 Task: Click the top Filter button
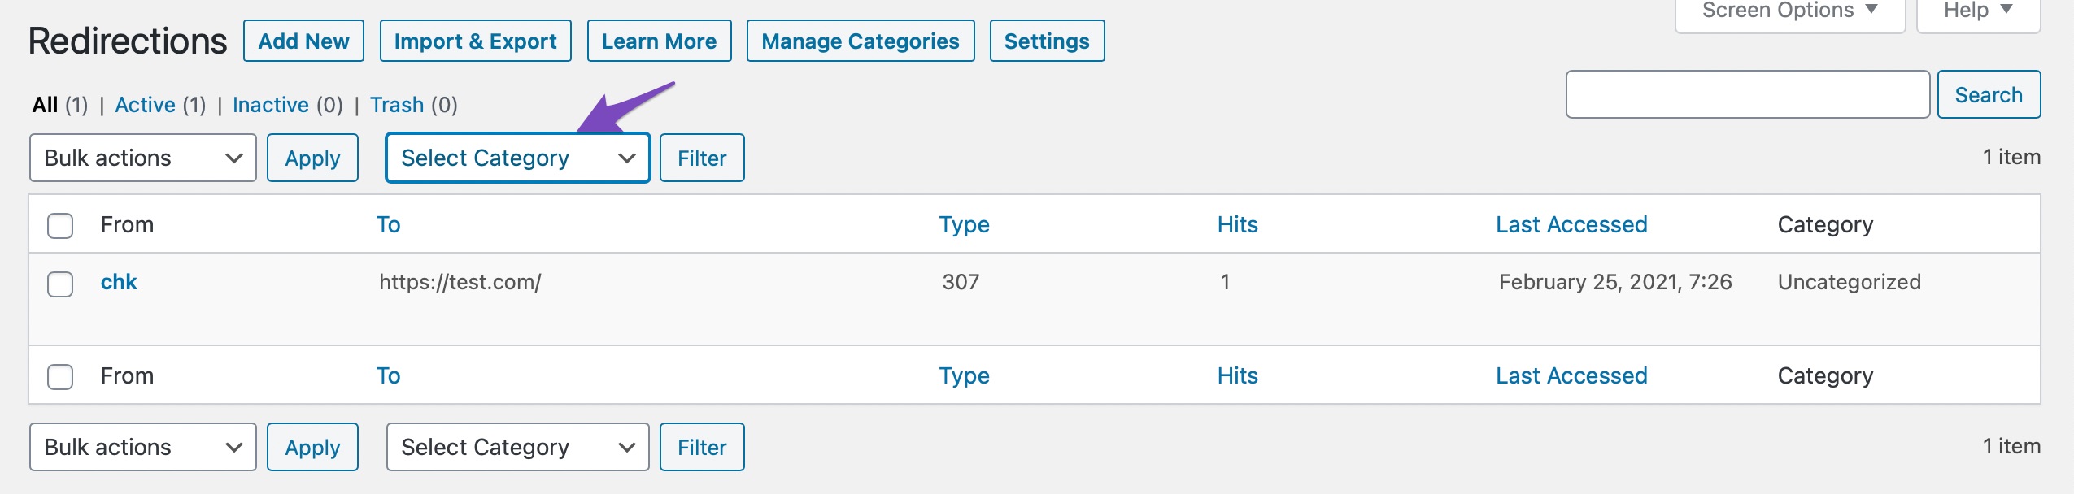tap(701, 158)
